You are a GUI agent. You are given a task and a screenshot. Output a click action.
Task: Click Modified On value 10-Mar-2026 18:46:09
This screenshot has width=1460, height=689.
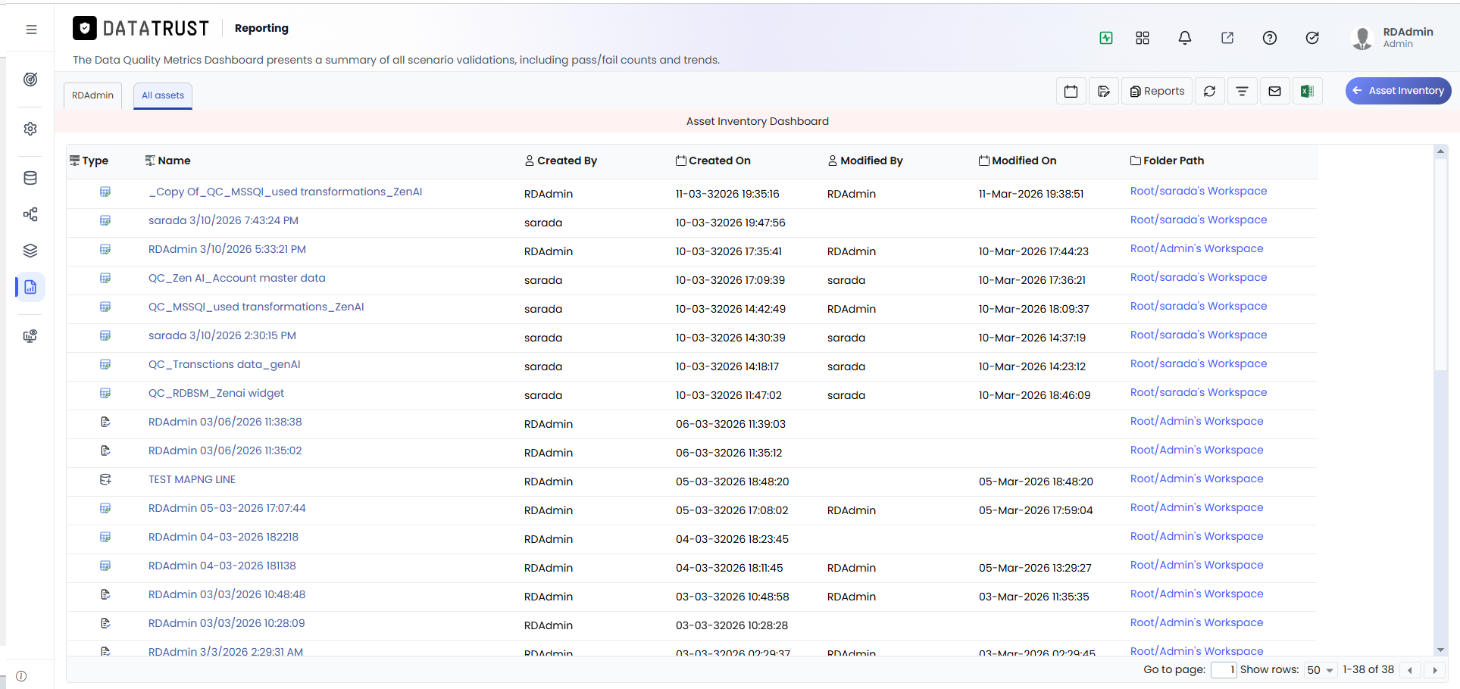click(1035, 395)
